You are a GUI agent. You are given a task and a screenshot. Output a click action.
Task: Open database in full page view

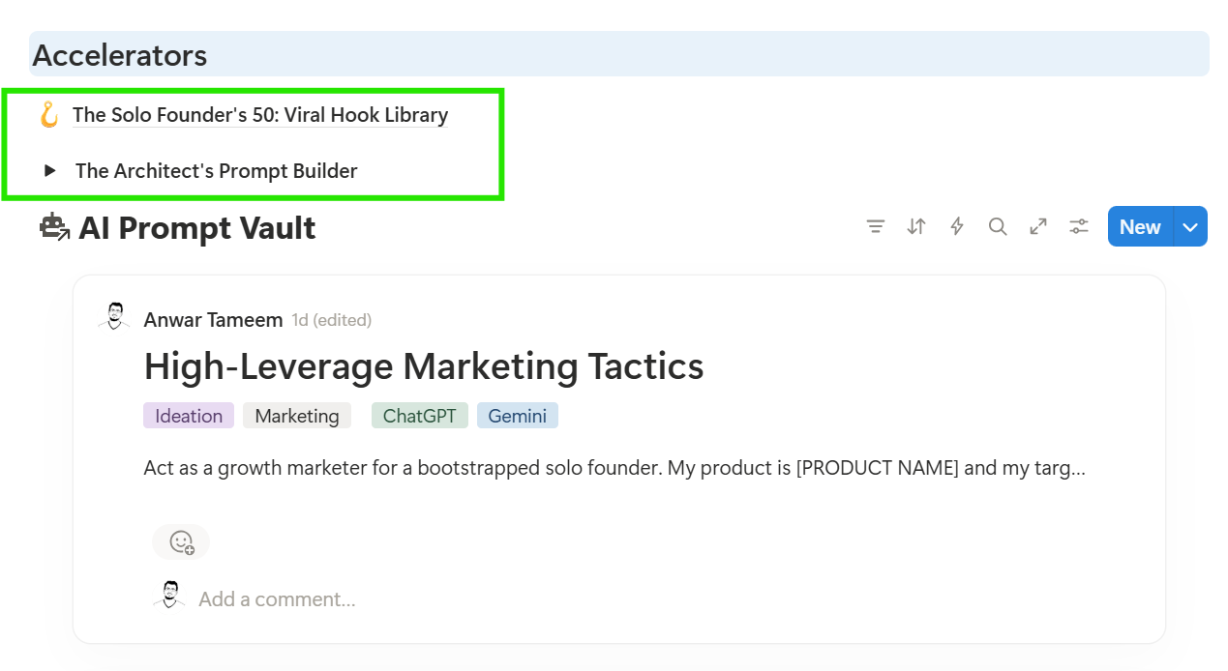tap(1038, 227)
